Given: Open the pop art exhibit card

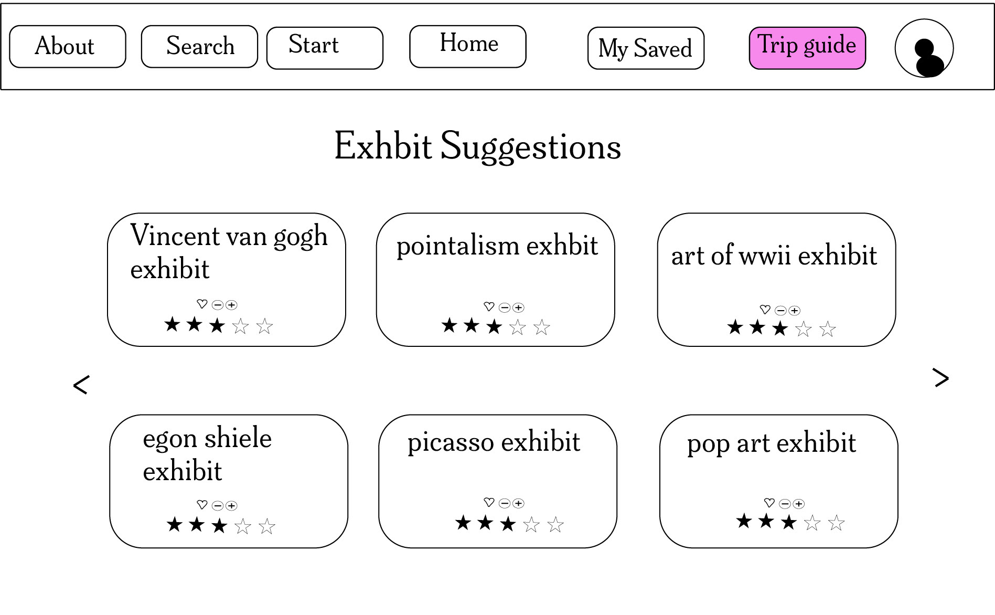Looking at the screenshot, I should pyautogui.click(x=778, y=481).
